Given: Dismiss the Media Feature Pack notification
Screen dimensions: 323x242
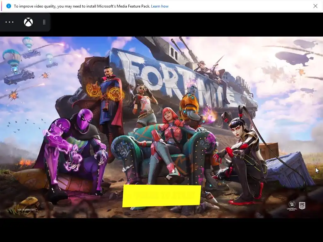Looking at the screenshot, I should (x=315, y=6).
